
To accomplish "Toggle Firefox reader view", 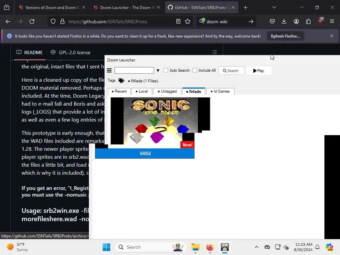I will click(178, 22).
